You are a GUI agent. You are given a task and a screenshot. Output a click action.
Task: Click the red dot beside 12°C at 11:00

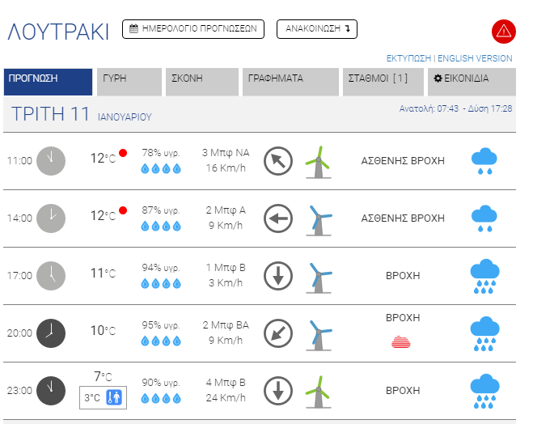pyautogui.click(x=123, y=153)
